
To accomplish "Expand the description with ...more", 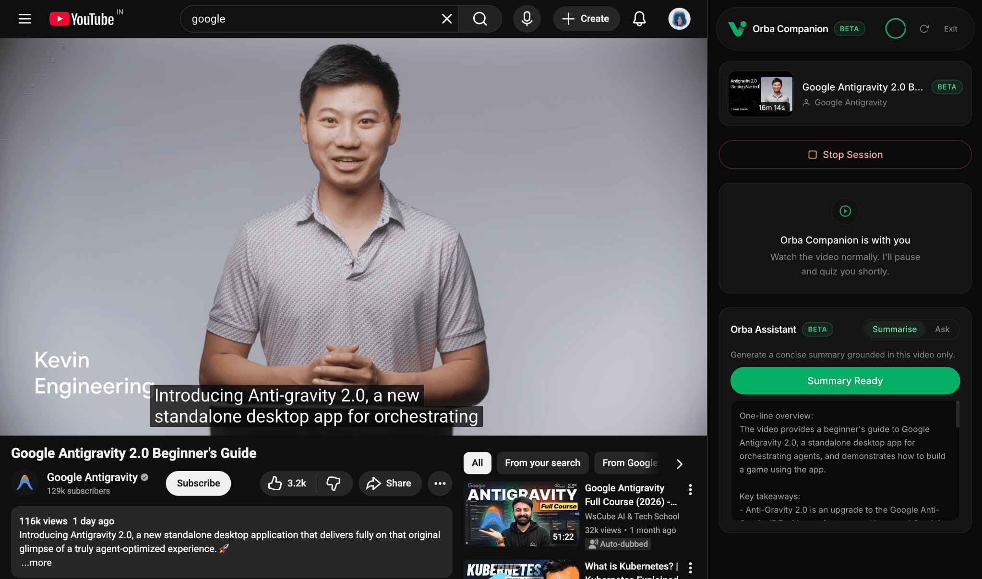I will 36,563.
